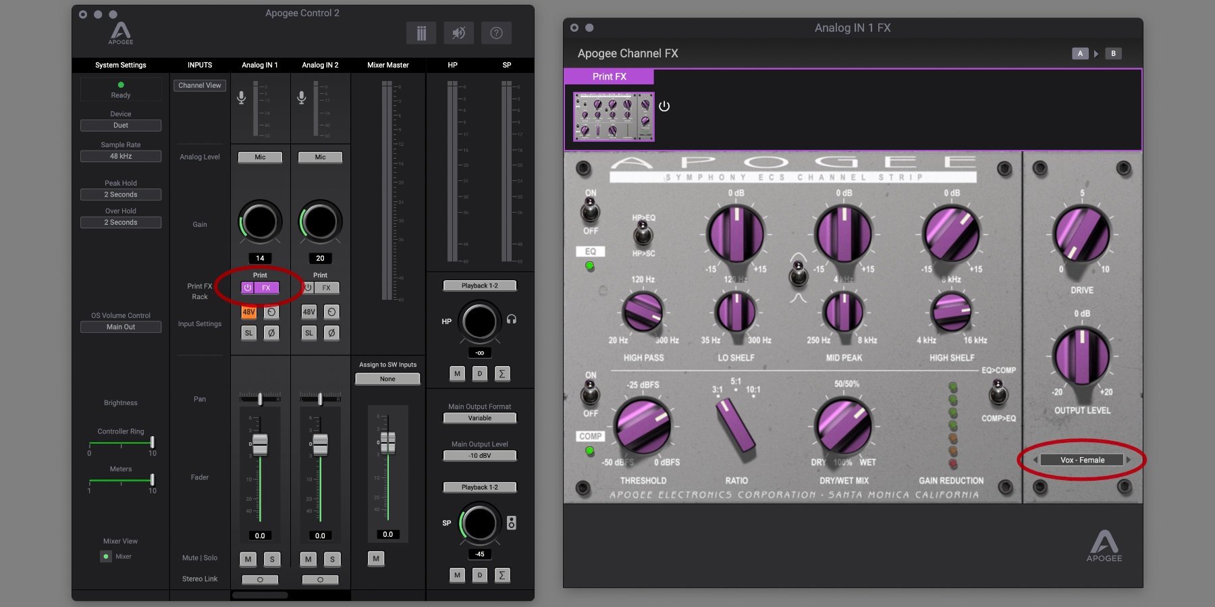Open Analog IN 2 level dropdown showing Mic

pos(320,157)
